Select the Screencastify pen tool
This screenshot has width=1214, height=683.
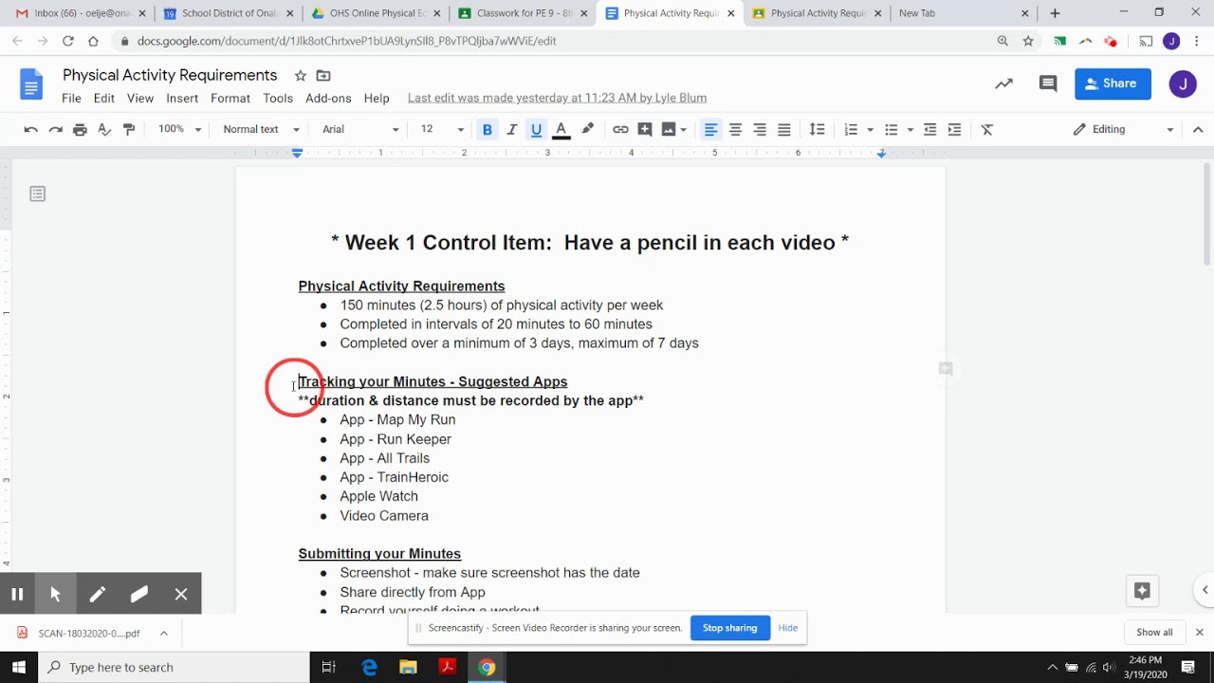tap(97, 594)
